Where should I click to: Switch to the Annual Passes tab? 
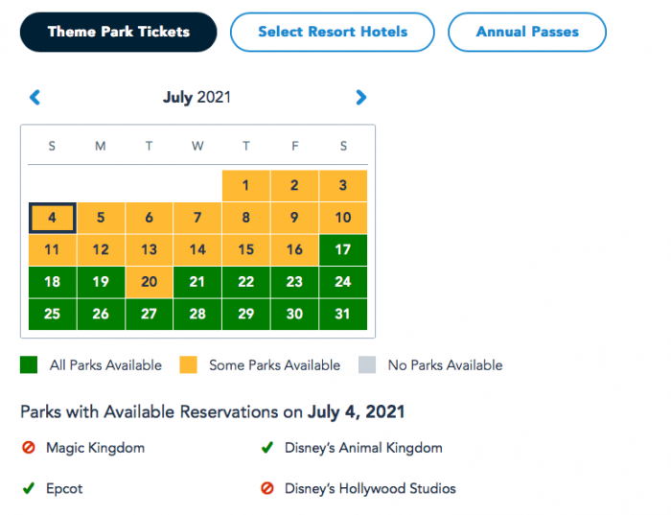tap(526, 32)
